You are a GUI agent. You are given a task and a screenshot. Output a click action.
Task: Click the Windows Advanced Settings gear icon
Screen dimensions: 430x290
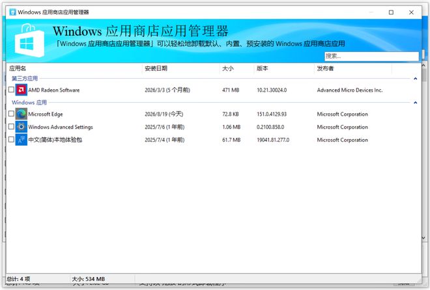(x=21, y=127)
